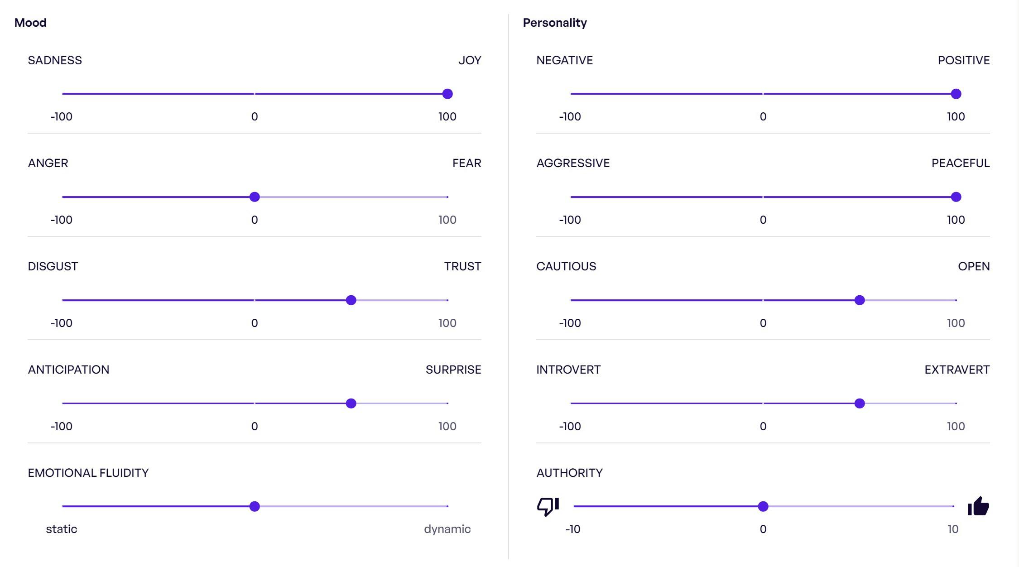Image resolution: width=1019 pixels, height=567 pixels.
Task: Click the Sadness–Joy slider handle
Action: (447, 94)
